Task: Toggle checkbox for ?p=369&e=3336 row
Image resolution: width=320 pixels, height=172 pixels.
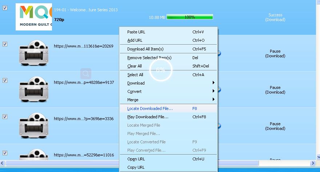Action: (5, 116)
